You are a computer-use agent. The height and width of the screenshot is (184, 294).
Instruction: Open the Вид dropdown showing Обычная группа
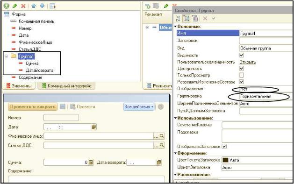[x=266, y=49]
